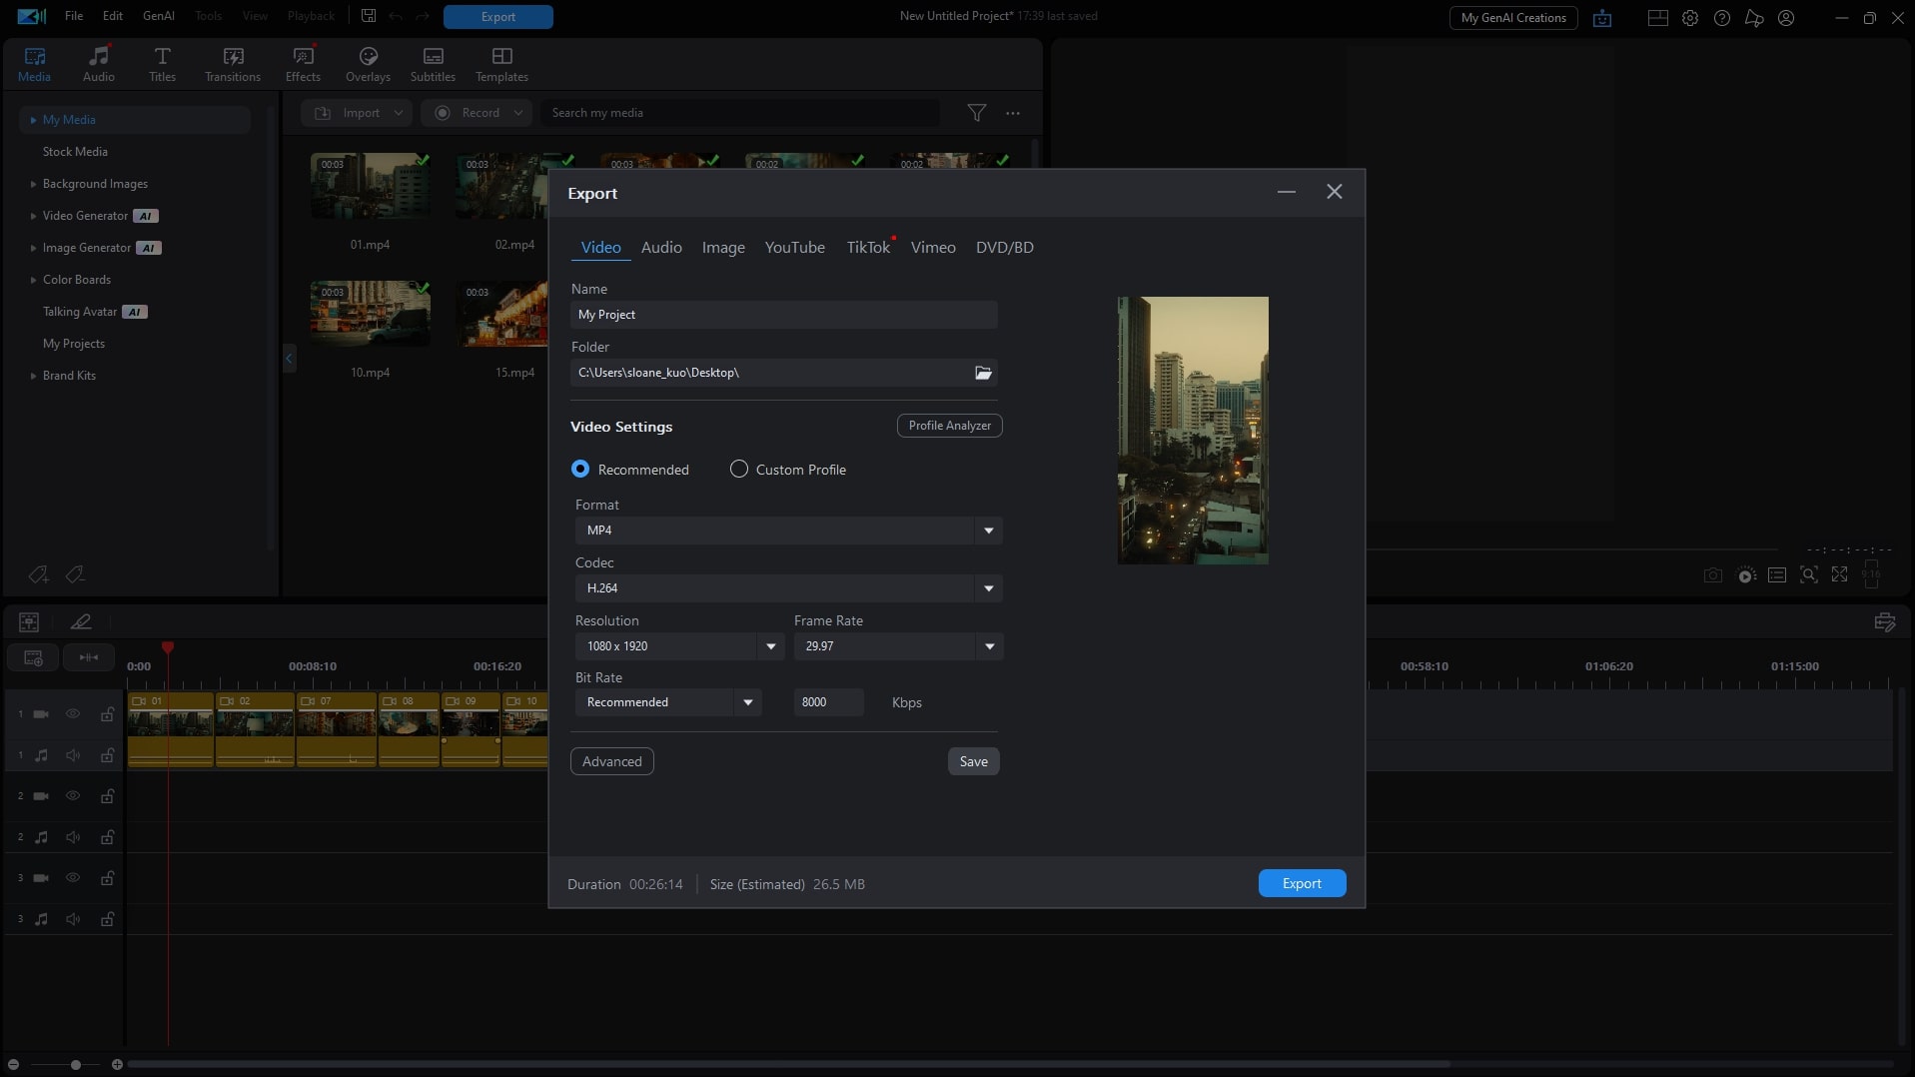Screen dimensions: 1915x1077
Task: Open the Transitions panel
Action: click(x=231, y=63)
